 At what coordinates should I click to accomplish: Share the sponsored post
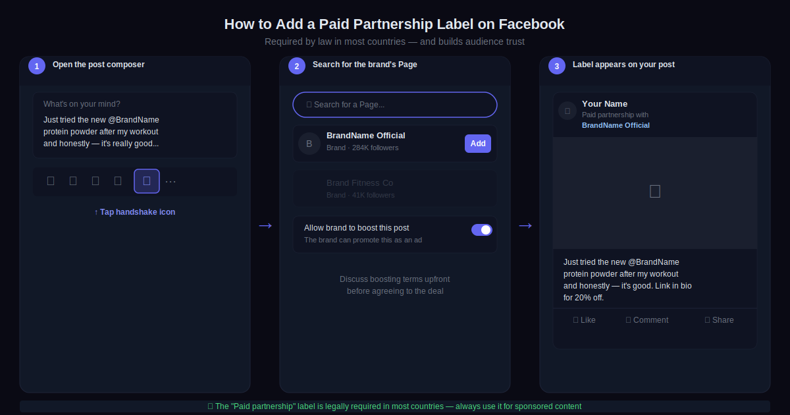pos(719,320)
